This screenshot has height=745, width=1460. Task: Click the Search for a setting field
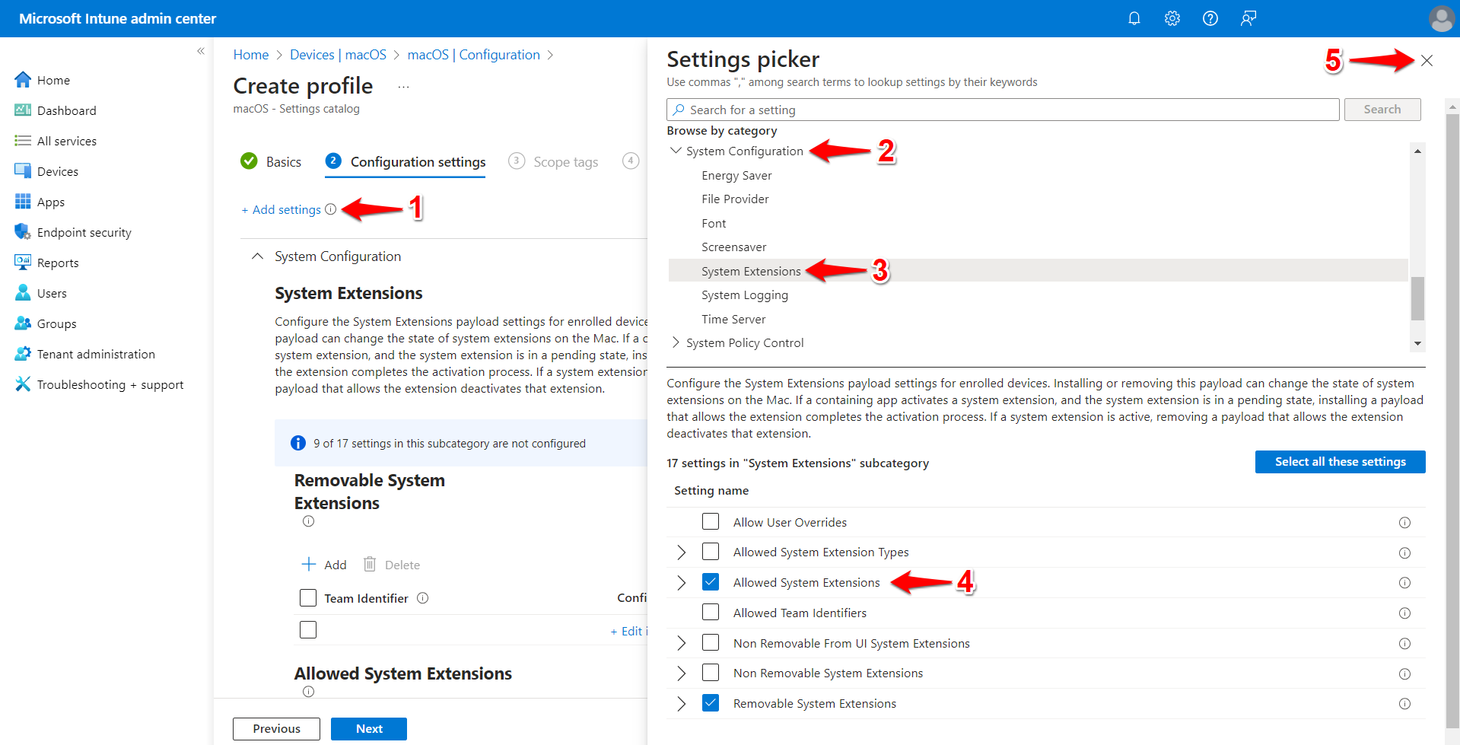pyautogui.click(x=1003, y=110)
